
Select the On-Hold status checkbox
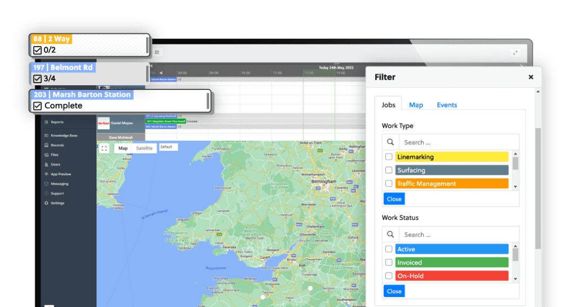389,276
